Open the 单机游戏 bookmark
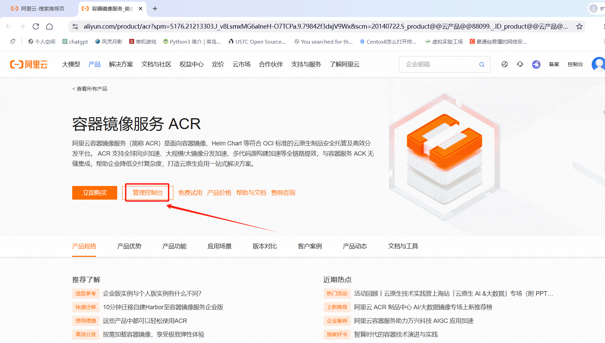 tap(143, 42)
